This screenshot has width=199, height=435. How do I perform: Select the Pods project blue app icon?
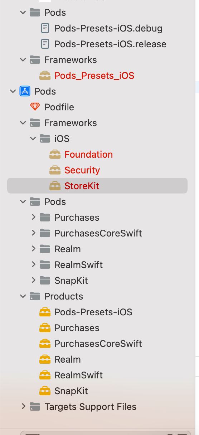(25, 91)
